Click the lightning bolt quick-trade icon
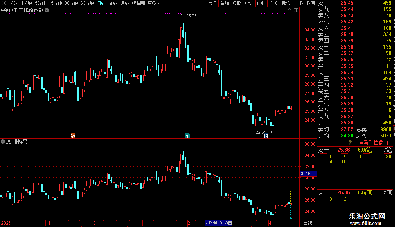This screenshot has height=227, width=395. click(x=350, y=142)
